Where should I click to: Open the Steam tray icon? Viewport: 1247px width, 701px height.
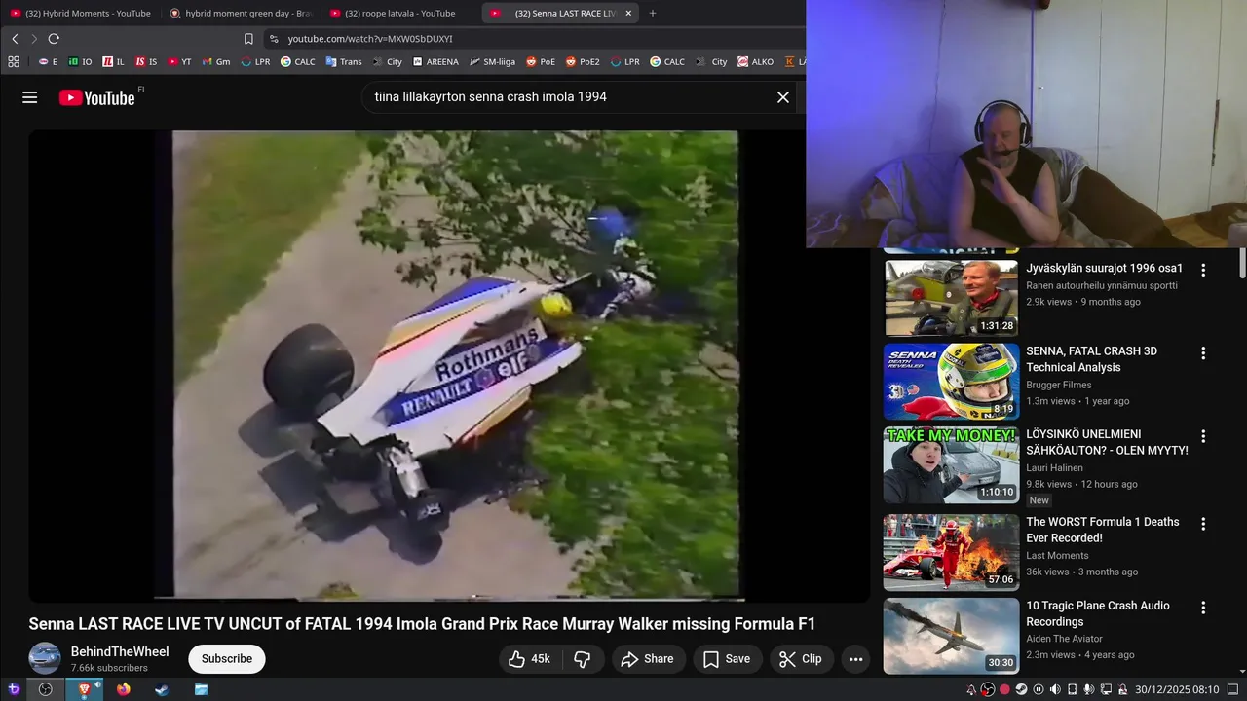coord(1021,689)
